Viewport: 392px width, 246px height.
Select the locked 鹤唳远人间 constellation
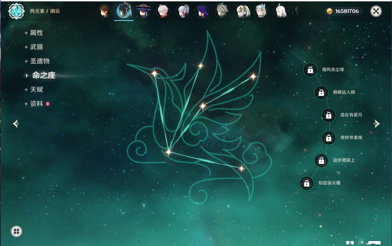click(321, 93)
